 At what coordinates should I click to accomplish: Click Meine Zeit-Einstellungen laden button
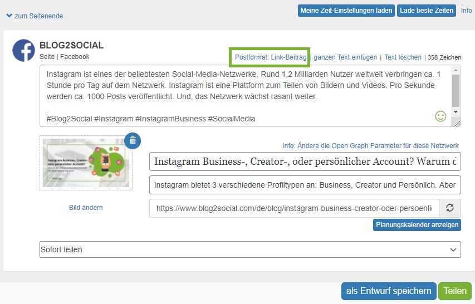(x=346, y=11)
